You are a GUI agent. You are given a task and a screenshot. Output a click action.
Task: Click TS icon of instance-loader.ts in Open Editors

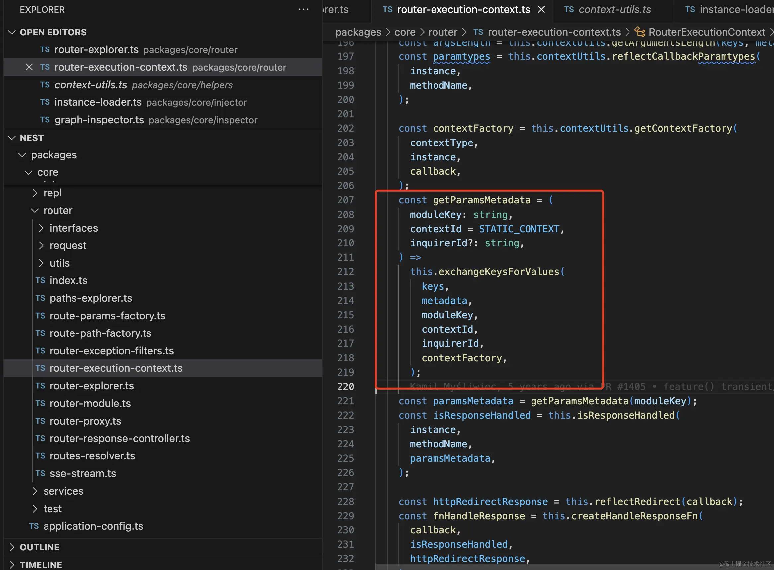(x=45, y=102)
